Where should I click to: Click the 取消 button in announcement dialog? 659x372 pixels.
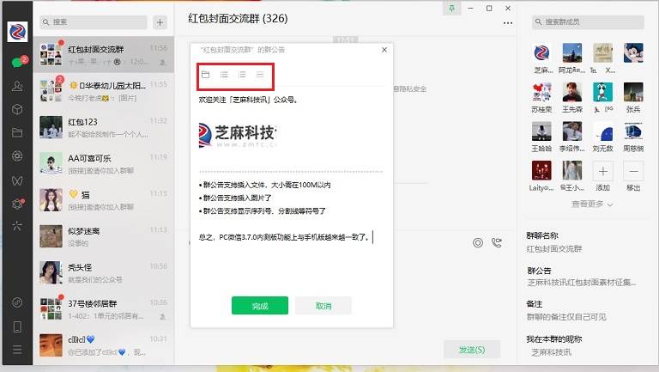coord(323,306)
